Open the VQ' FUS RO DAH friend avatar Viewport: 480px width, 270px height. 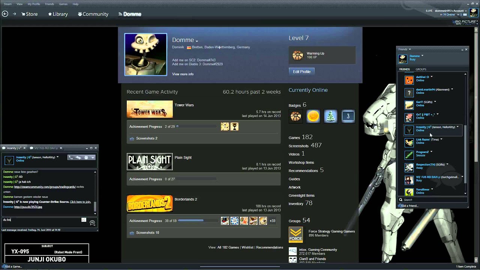pos(409,180)
